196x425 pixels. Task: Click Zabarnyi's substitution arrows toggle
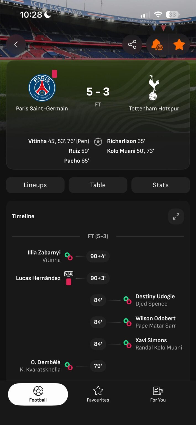69,256
